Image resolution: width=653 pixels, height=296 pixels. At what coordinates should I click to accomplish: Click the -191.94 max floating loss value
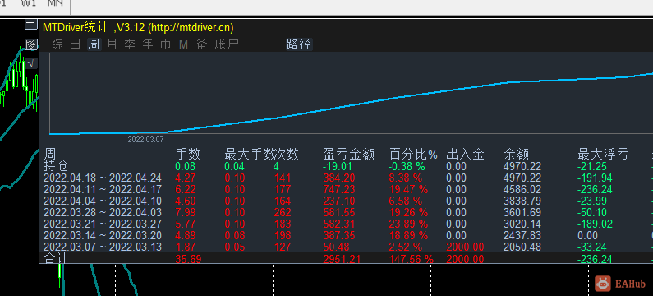[x=596, y=178]
